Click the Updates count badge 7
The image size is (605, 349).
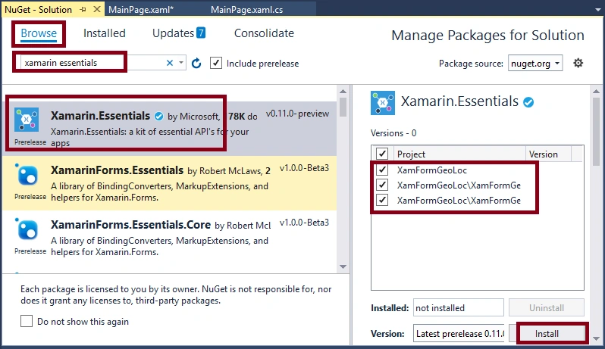(x=201, y=33)
